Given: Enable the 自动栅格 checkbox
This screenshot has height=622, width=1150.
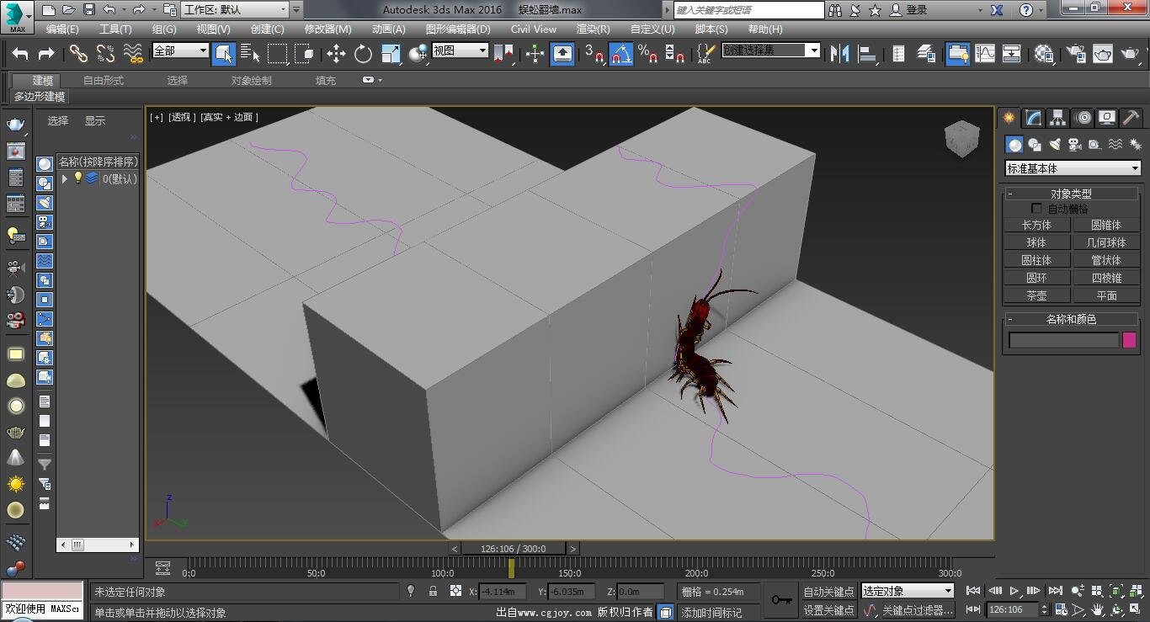Looking at the screenshot, I should (1036, 208).
